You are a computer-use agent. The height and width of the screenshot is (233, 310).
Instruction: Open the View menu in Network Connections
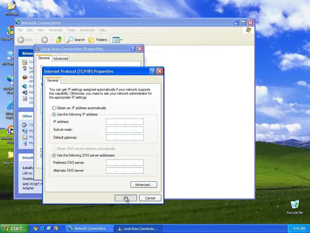coord(41,30)
